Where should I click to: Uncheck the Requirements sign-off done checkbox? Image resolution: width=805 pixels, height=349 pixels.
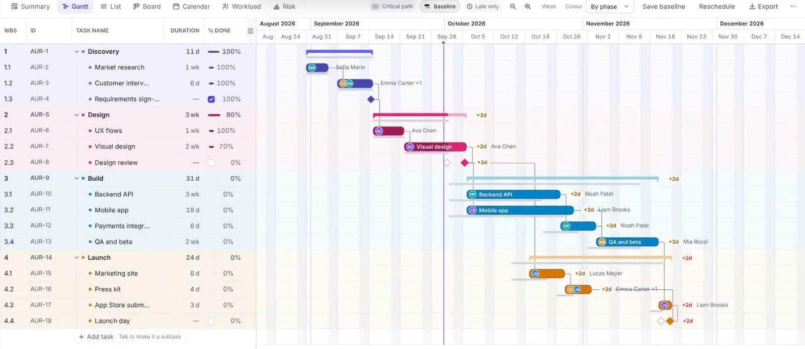pos(211,99)
